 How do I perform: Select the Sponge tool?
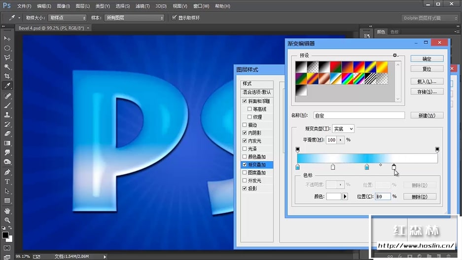coord(7,162)
